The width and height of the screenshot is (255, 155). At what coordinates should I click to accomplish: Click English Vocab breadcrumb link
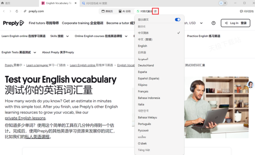pos(126,65)
